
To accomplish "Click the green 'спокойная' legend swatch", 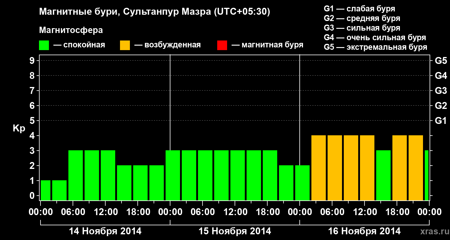I will tap(44, 45).
